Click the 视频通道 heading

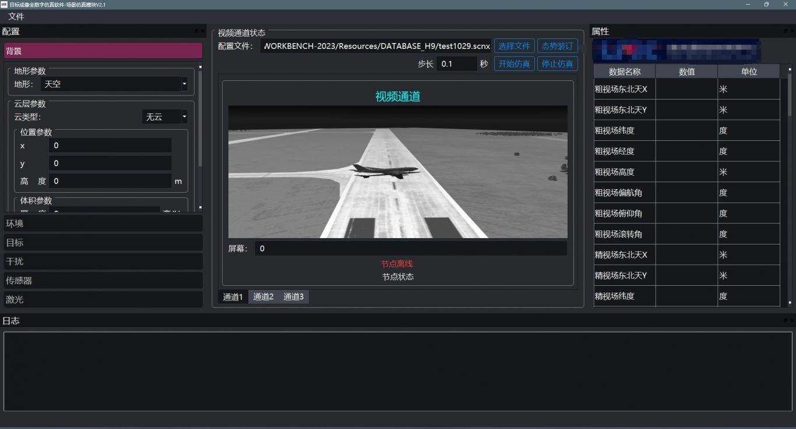tap(397, 97)
